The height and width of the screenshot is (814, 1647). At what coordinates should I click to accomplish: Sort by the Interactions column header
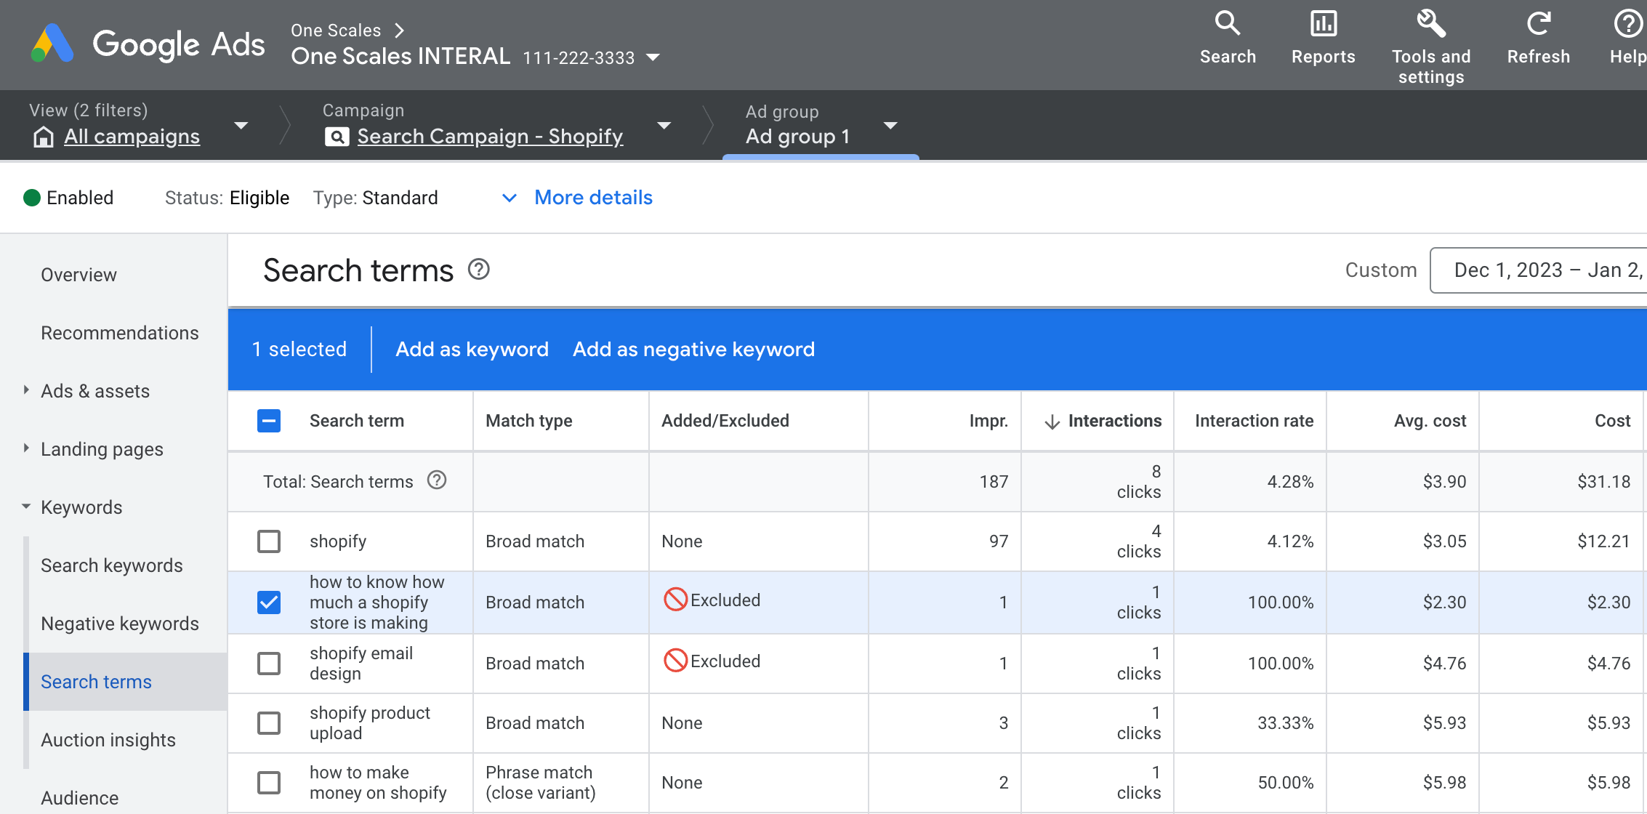pyautogui.click(x=1114, y=421)
